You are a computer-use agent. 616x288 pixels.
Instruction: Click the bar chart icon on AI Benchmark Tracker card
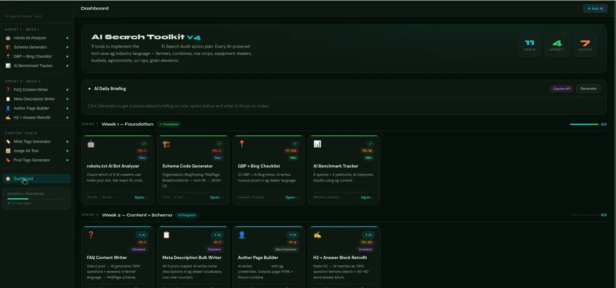pos(317,144)
